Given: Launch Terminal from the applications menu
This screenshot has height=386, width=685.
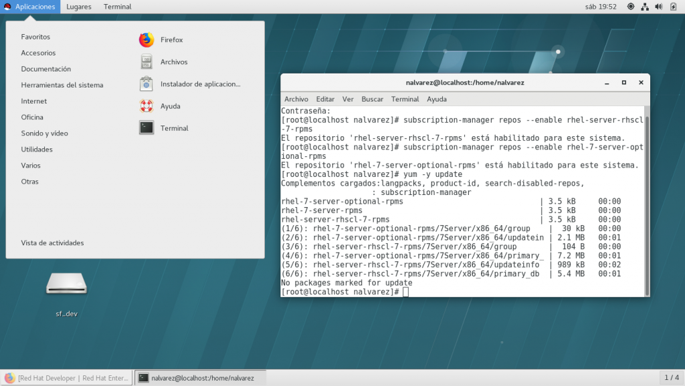Looking at the screenshot, I should pos(163,128).
